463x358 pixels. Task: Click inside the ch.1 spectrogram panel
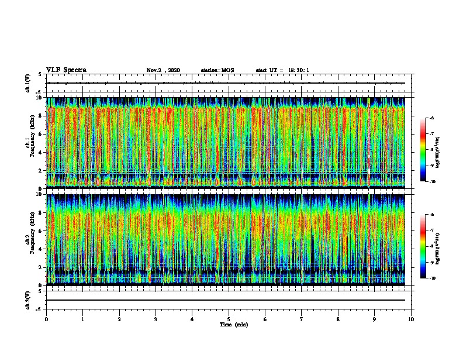coord(226,143)
